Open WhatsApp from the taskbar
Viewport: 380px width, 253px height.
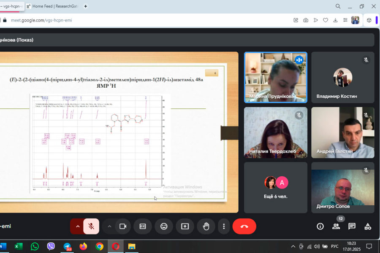coord(35,246)
